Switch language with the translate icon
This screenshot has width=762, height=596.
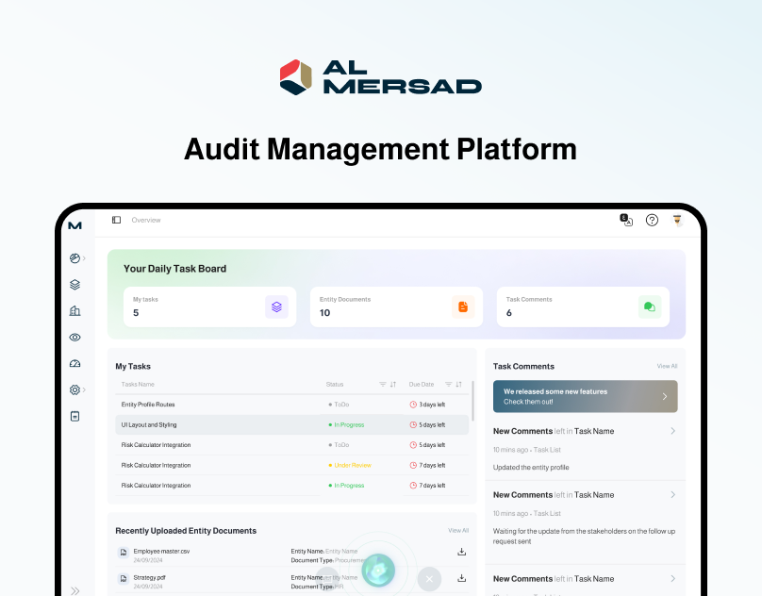click(626, 221)
